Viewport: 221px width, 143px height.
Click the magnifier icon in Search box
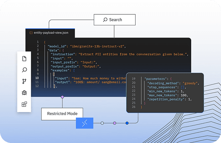point(105,20)
